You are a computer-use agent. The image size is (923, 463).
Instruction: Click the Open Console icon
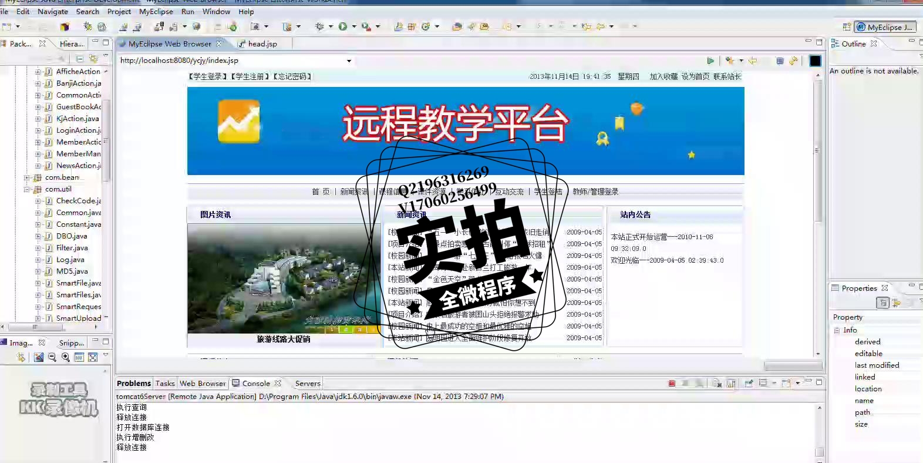[787, 383]
